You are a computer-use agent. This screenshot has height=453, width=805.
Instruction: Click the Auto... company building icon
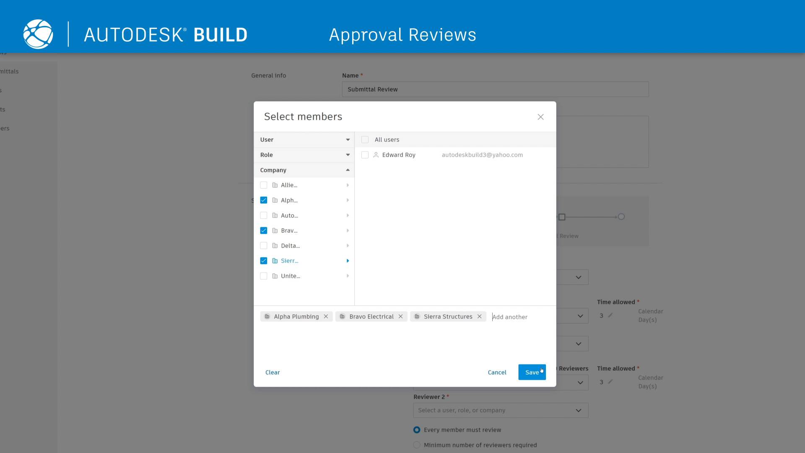275,216
